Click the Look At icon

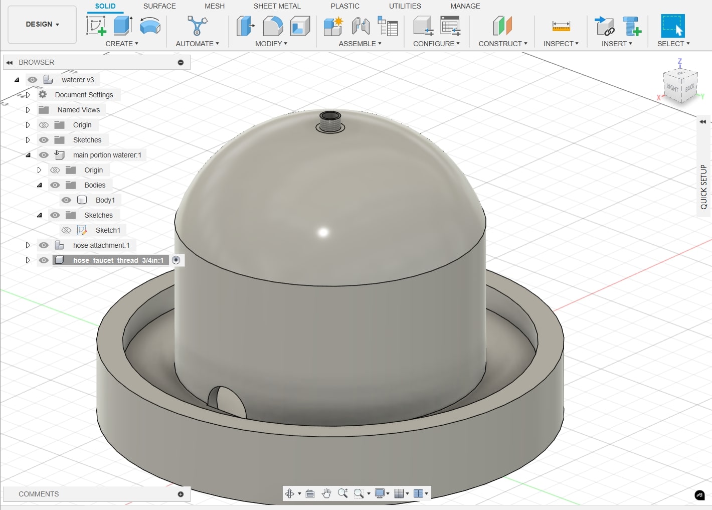tap(310, 493)
